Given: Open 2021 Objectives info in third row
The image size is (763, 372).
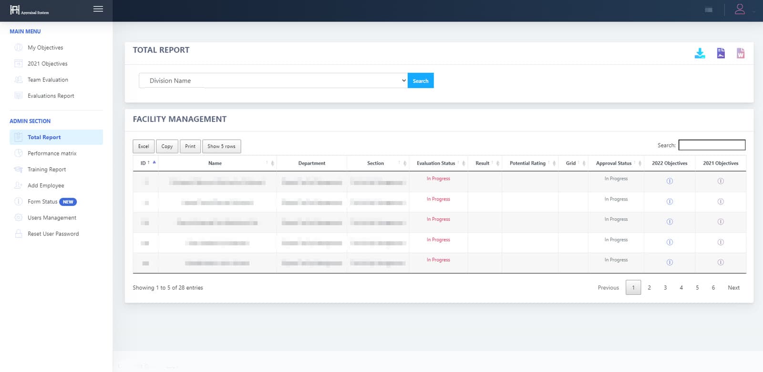Looking at the screenshot, I should pos(721,222).
